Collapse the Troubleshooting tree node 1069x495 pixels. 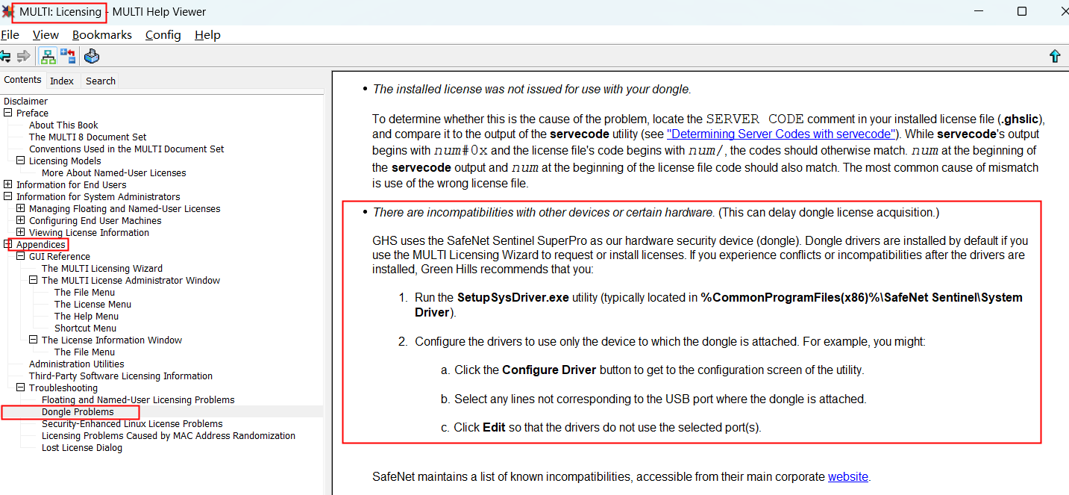click(21, 387)
